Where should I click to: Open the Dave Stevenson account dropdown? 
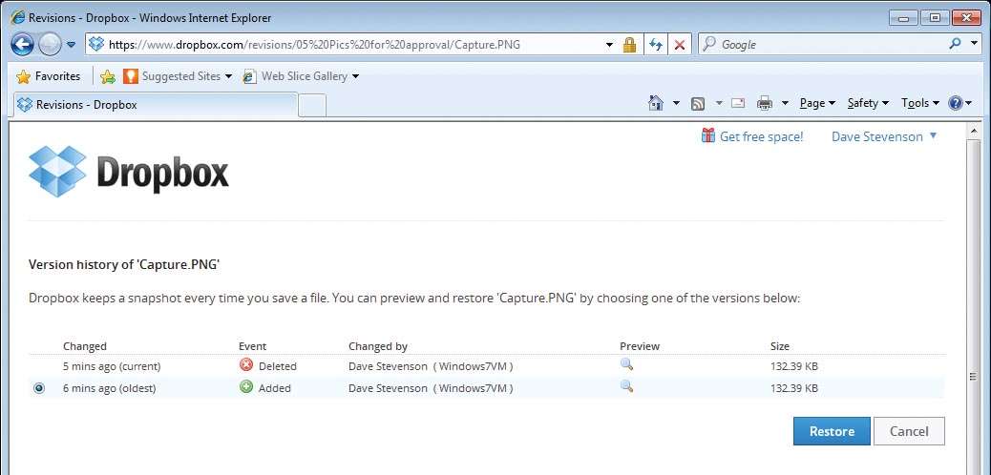(x=884, y=136)
